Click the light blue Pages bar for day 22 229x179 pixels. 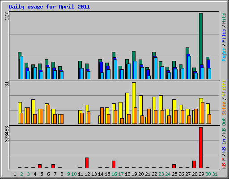coord(156,68)
